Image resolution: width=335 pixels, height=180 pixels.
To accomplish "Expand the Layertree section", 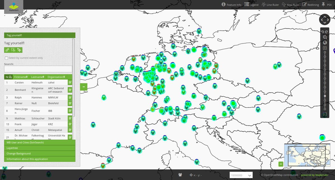I will (x=40, y=148).
